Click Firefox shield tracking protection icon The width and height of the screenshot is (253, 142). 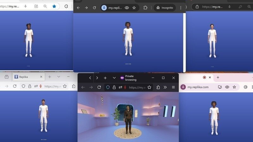coord(23,86)
